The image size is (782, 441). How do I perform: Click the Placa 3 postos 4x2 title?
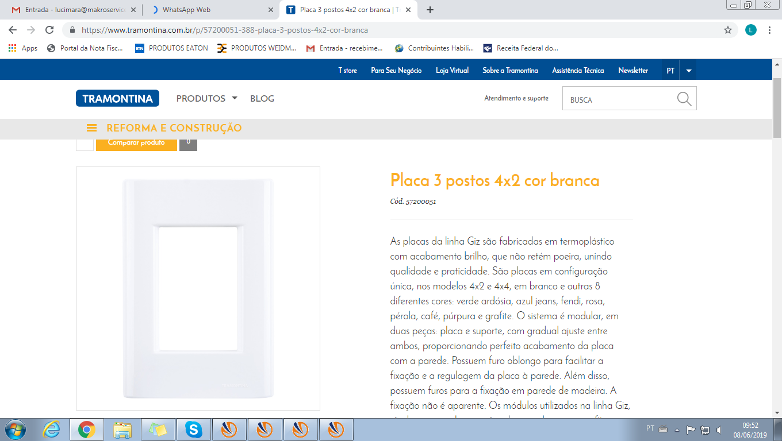[494, 180]
